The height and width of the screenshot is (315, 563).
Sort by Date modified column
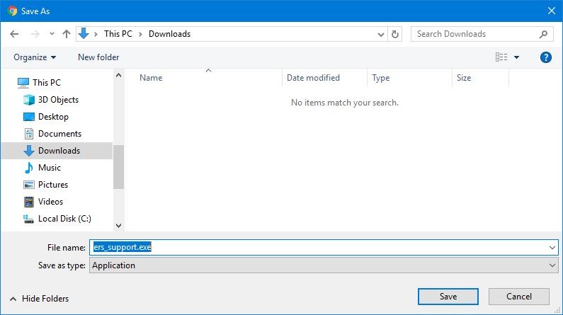pyautogui.click(x=313, y=78)
